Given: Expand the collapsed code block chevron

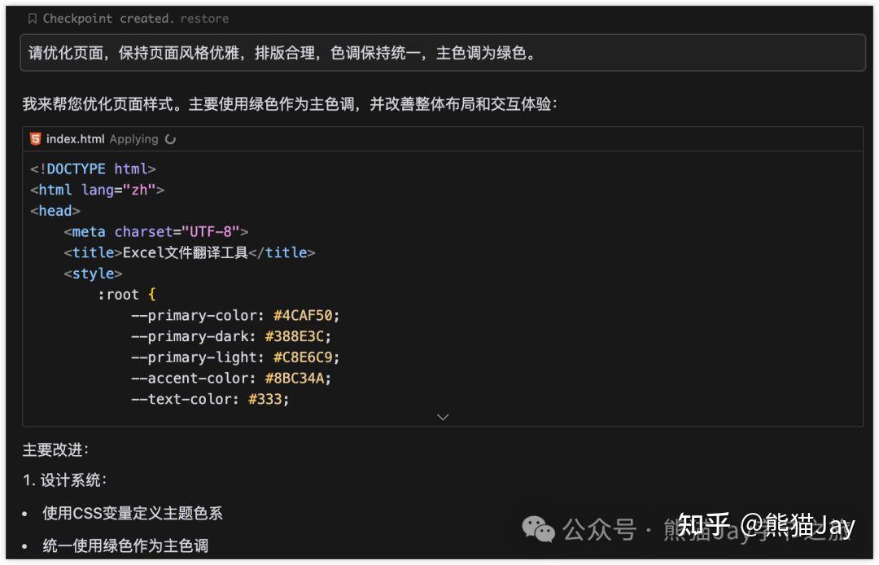Looking at the screenshot, I should pyautogui.click(x=443, y=417).
